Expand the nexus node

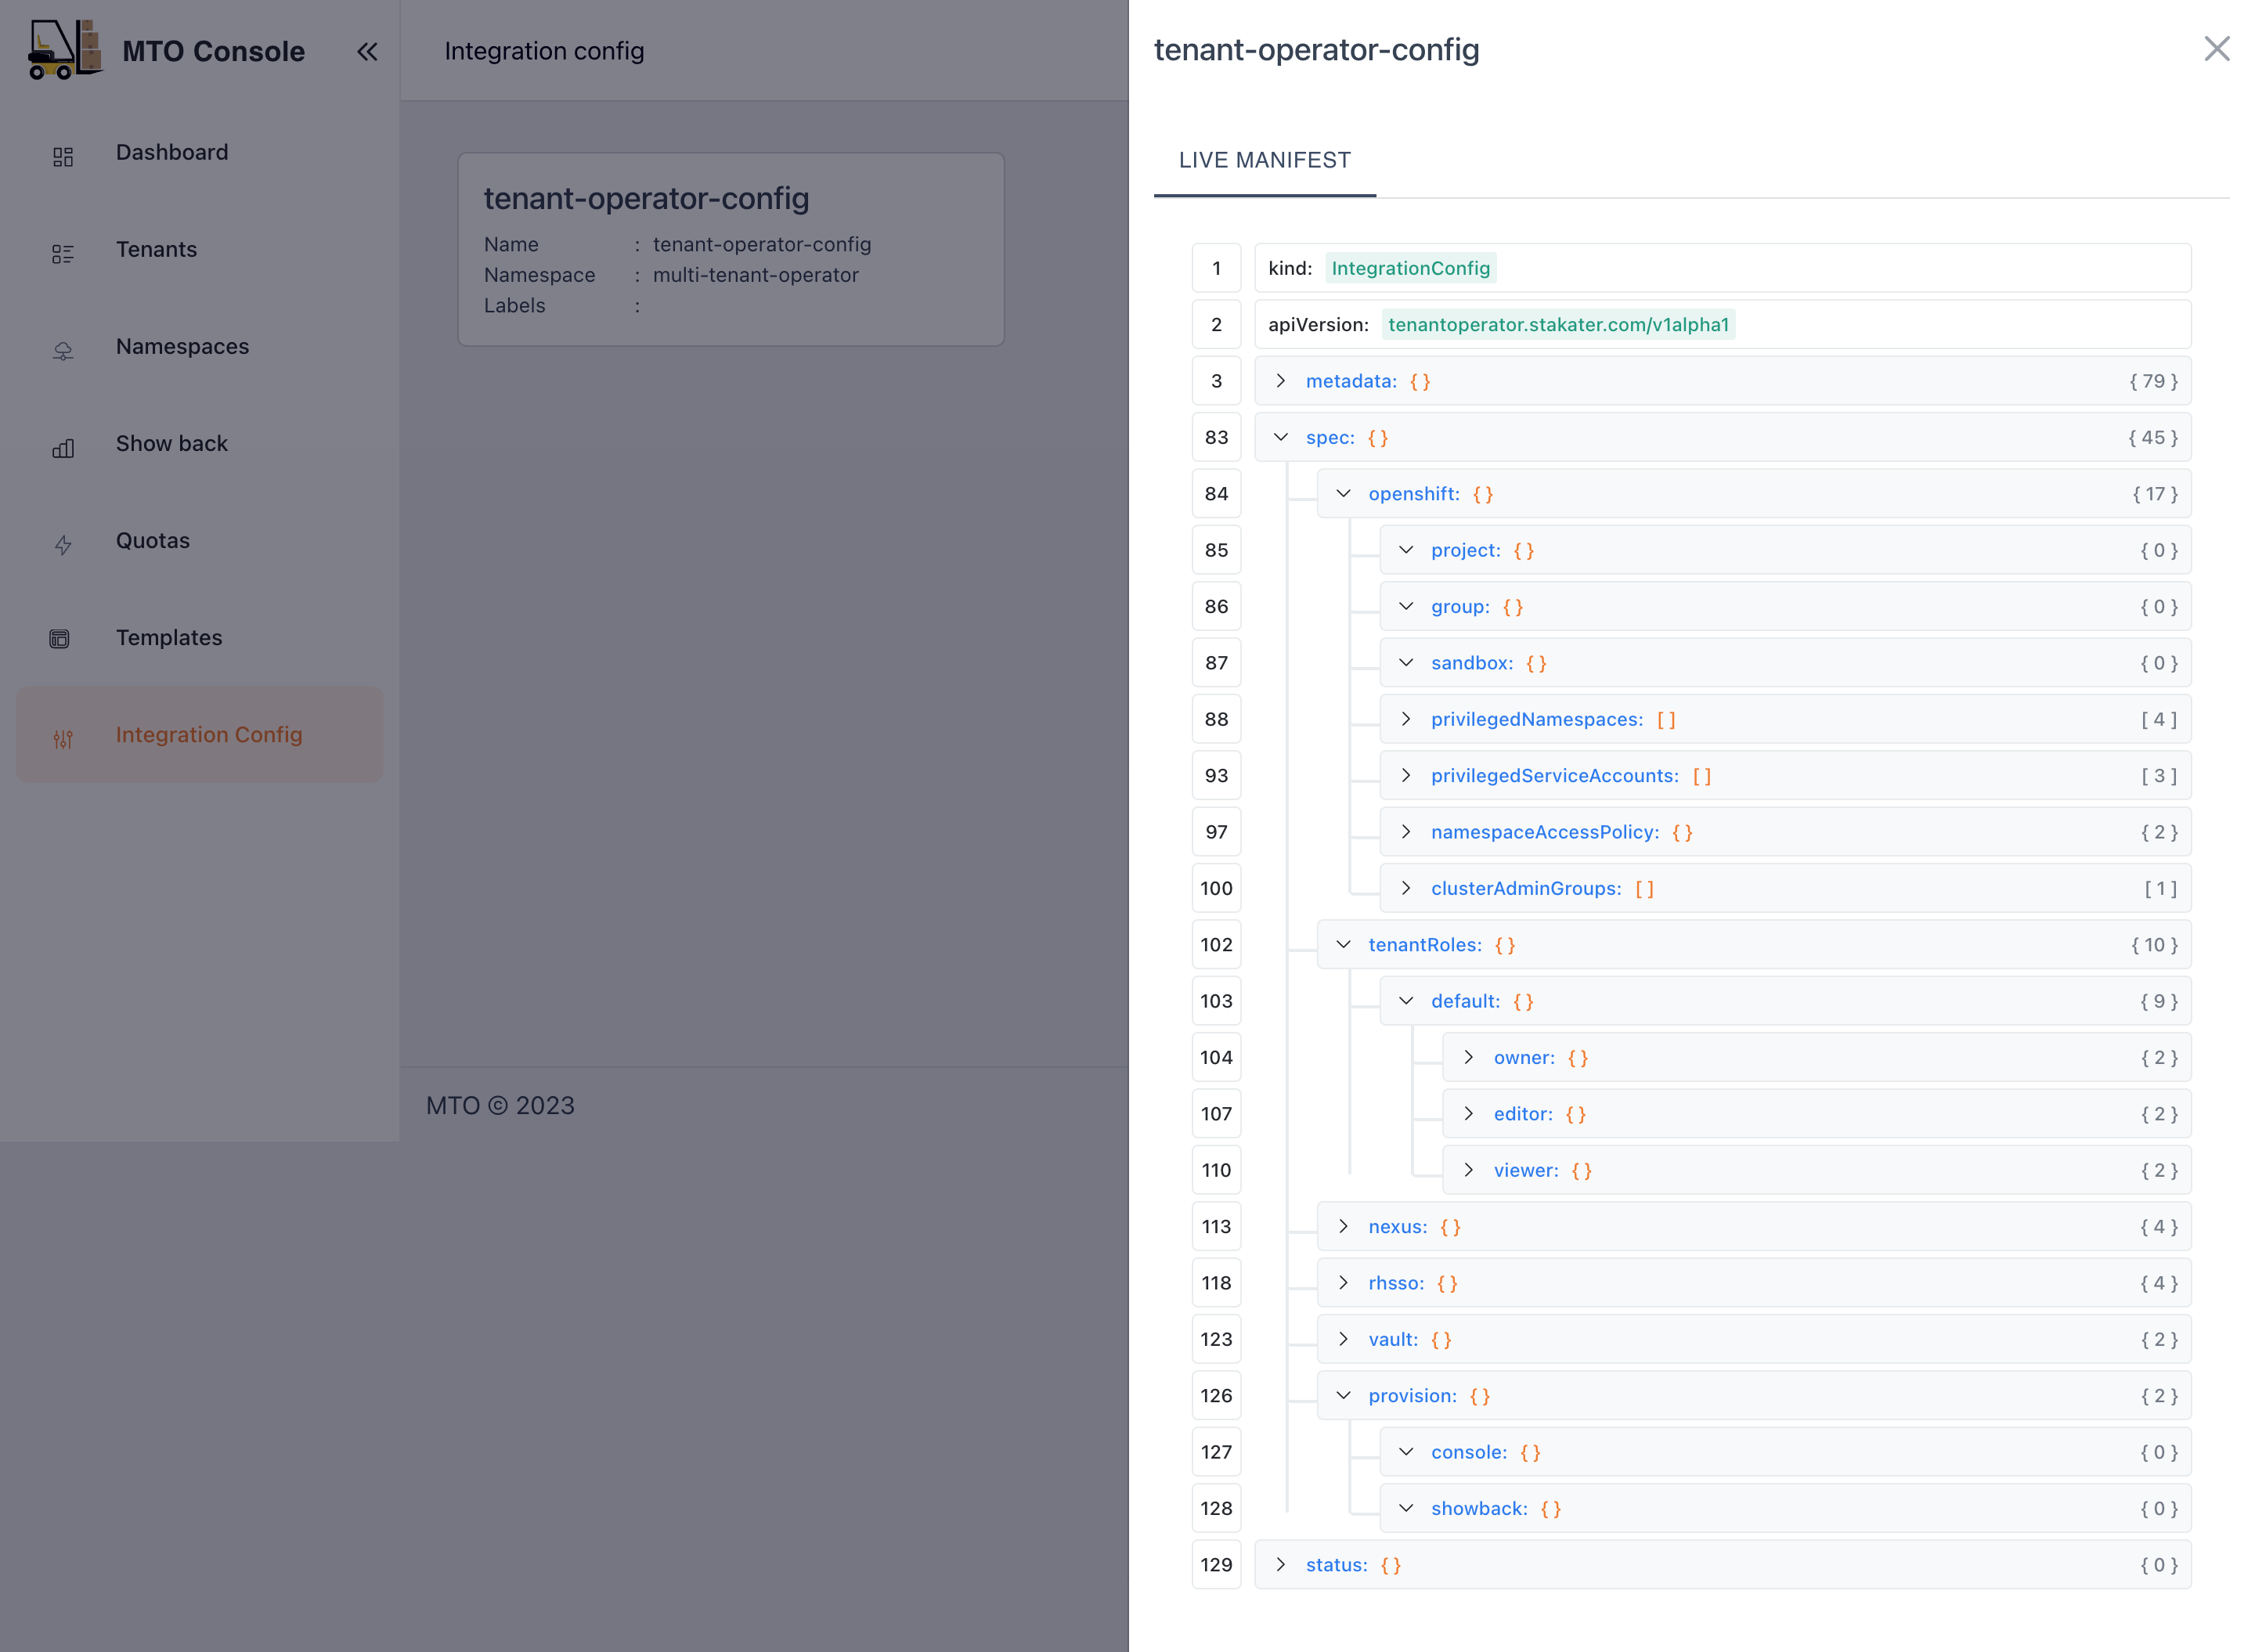point(1343,1226)
